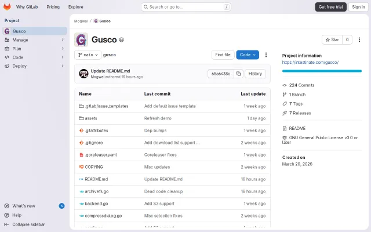The width and height of the screenshot is (371, 232).
Task: Click the Gusco avatar in breadcrumb
Action: tap(96, 21)
